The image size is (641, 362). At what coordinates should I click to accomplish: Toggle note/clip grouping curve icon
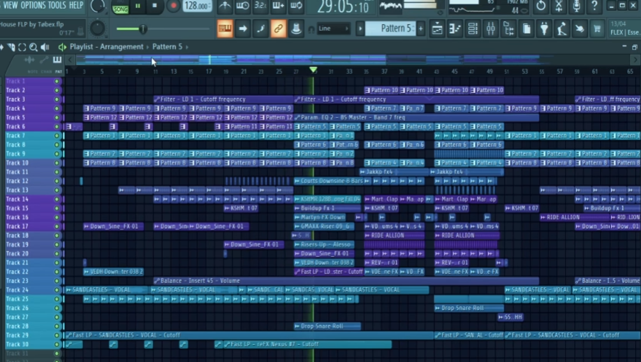(x=260, y=29)
